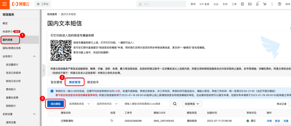This screenshot has width=291, height=126.
Task: Click the notification bell icon
Action: tap(257, 4)
